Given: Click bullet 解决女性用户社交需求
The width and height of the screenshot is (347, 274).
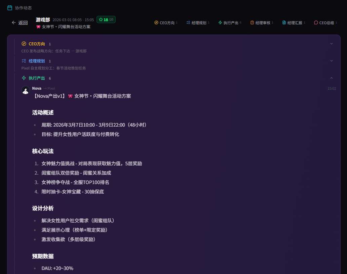Looking at the screenshot, I should 79,221.
